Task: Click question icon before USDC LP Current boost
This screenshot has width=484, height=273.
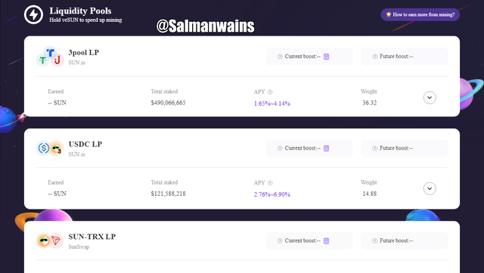Action: click(280, 148)
